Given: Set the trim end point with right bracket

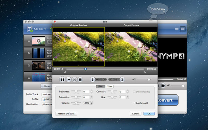Looking at the screenshot, I should click(x=122, y=79).
